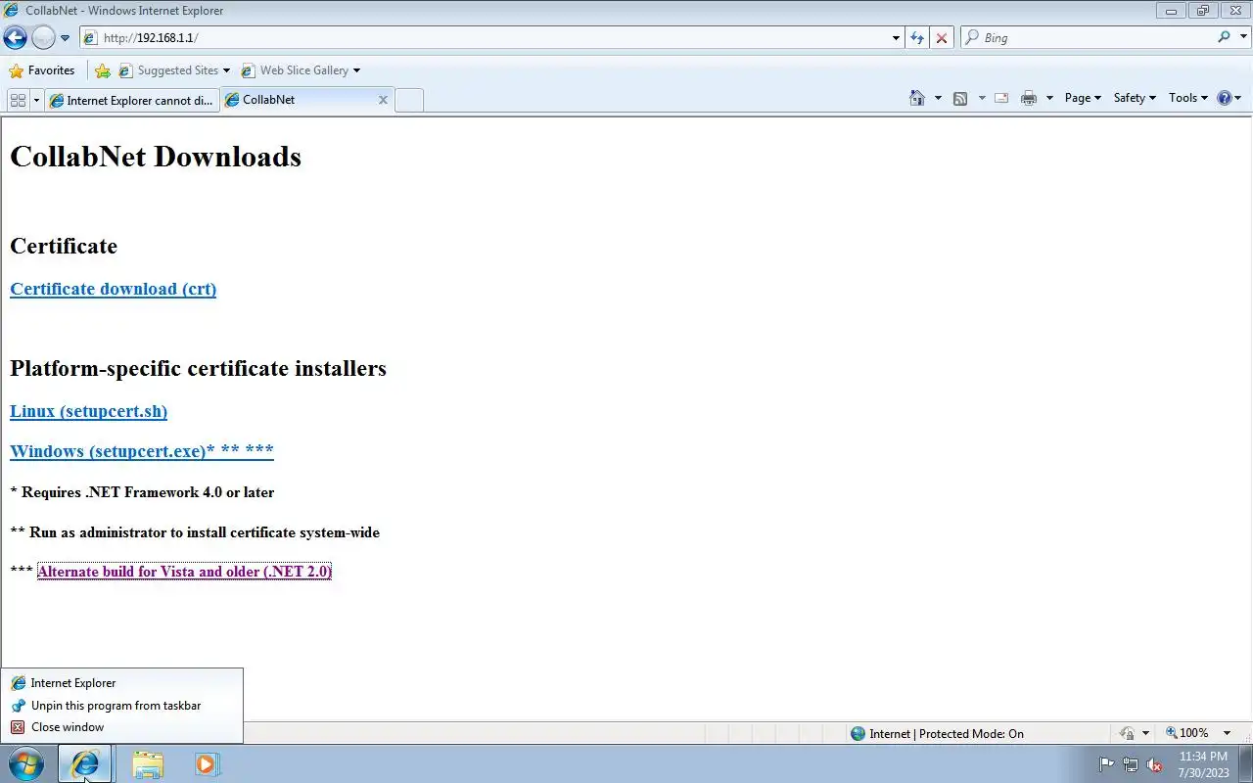Click the greyed-out Forward navigation button
Screen dimensions: 1253x783
(x=43, y=37)
